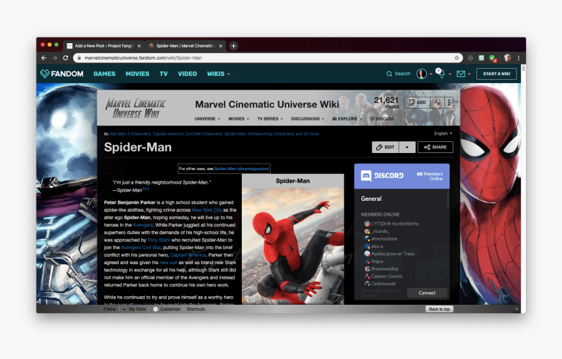Click the Customize gear icon
Image resolution: width=562 pixels, height=359 pixels.
click(x=156, y=309)
